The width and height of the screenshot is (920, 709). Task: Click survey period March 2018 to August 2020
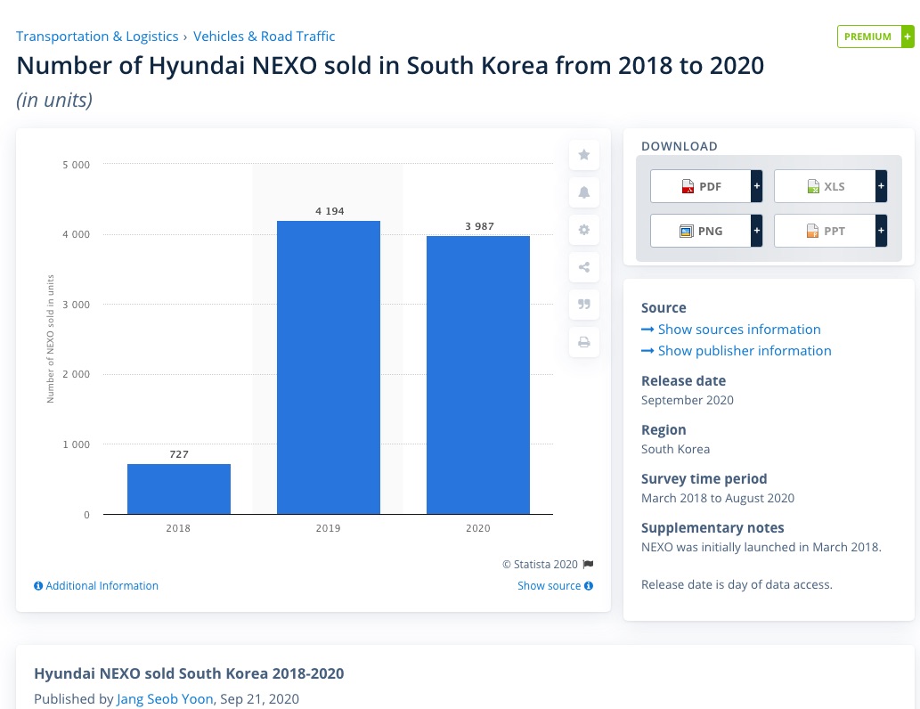coord(718,498)
